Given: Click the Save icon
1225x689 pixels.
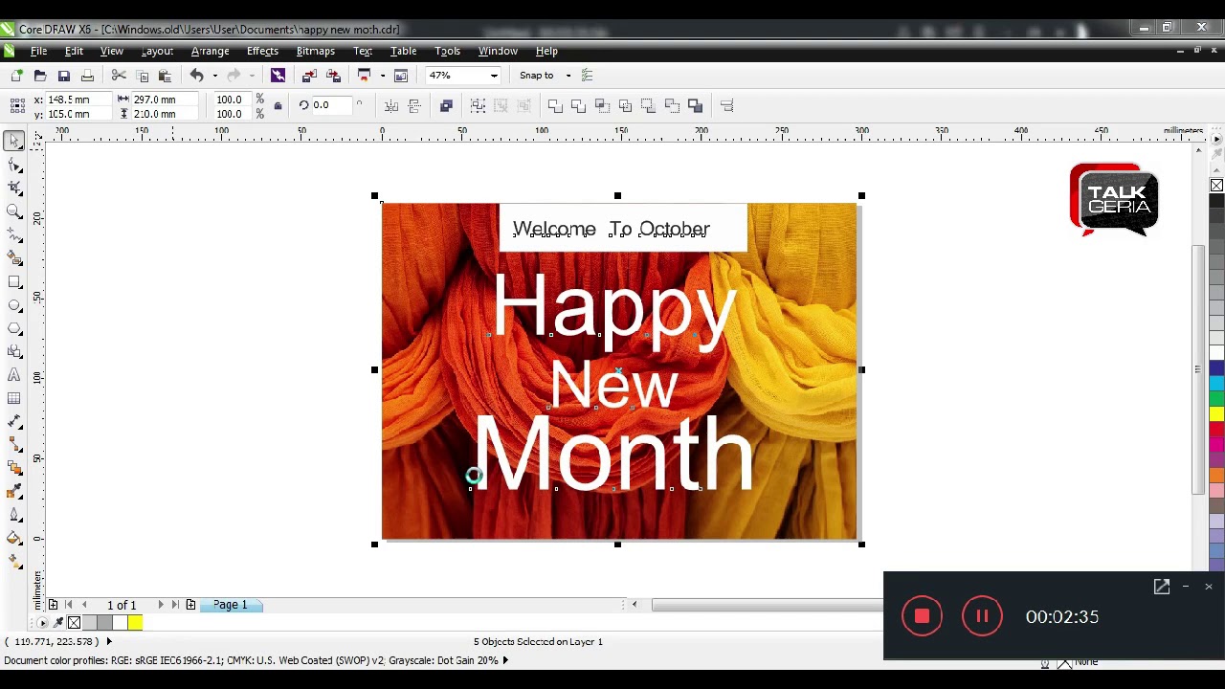Looking at the screenshot, I should [x=64, y=76].
